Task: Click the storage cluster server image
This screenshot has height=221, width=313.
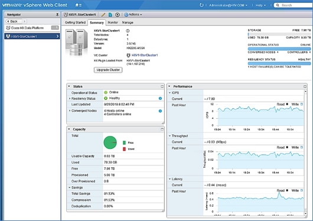Action: [x=76, y=42]
